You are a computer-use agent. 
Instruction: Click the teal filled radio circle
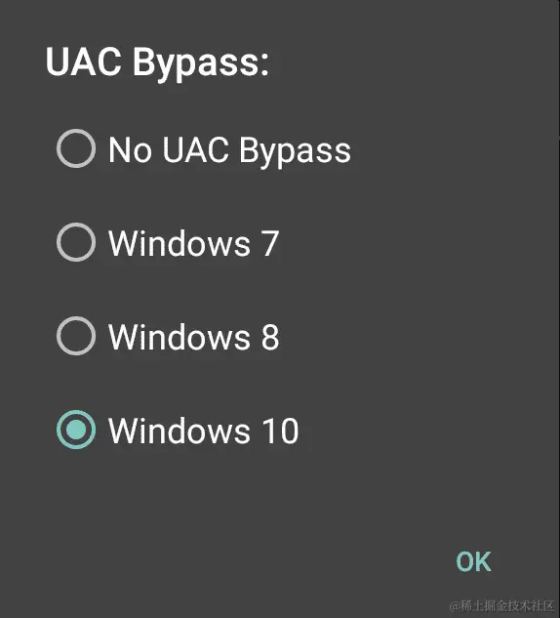tap(76, 430)
